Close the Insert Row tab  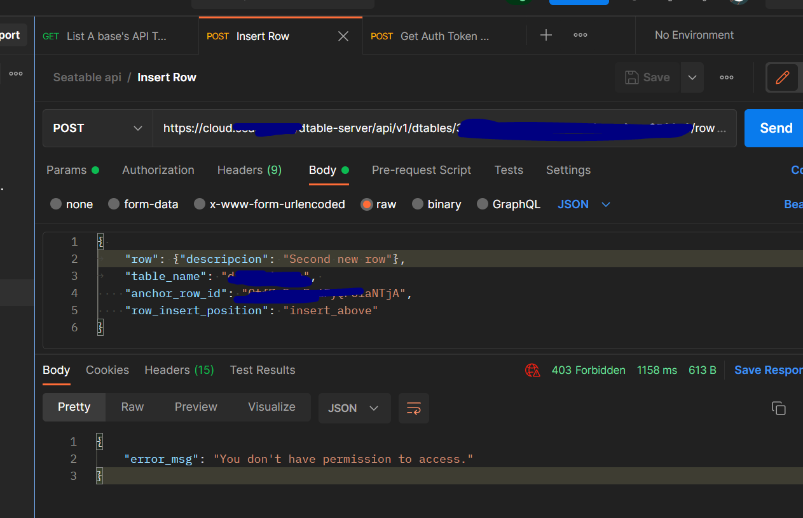coord(343,36)
